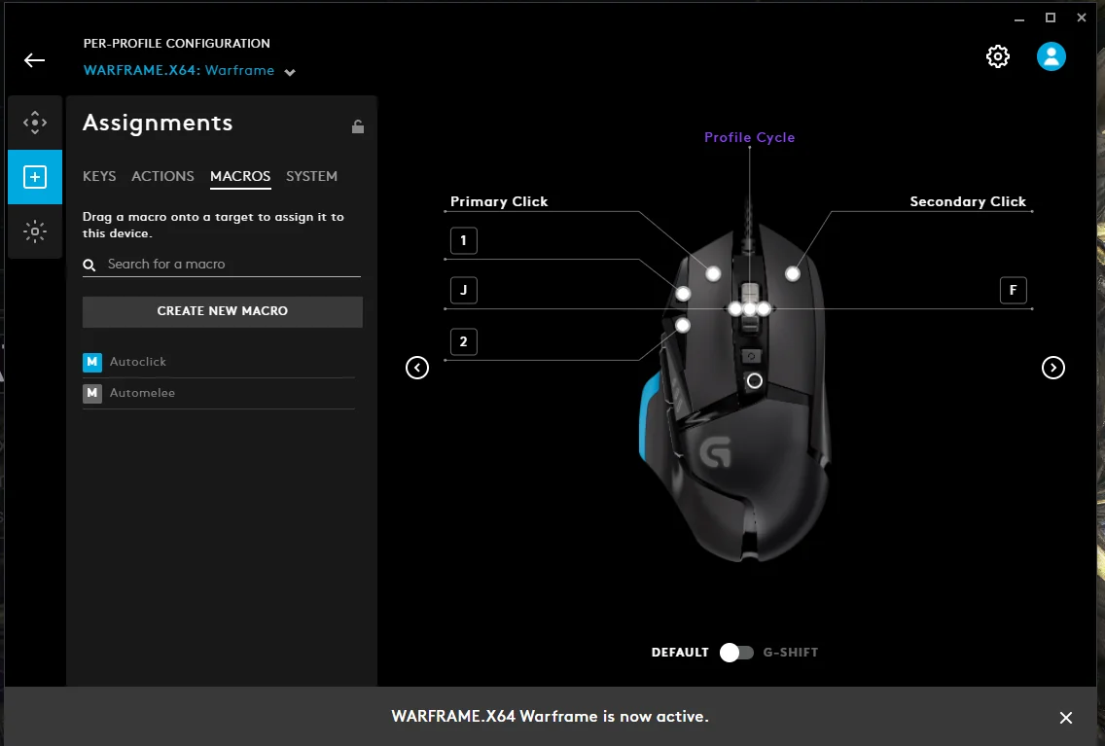
Task: Select the Secondary Click label
Action: point(968,201)
